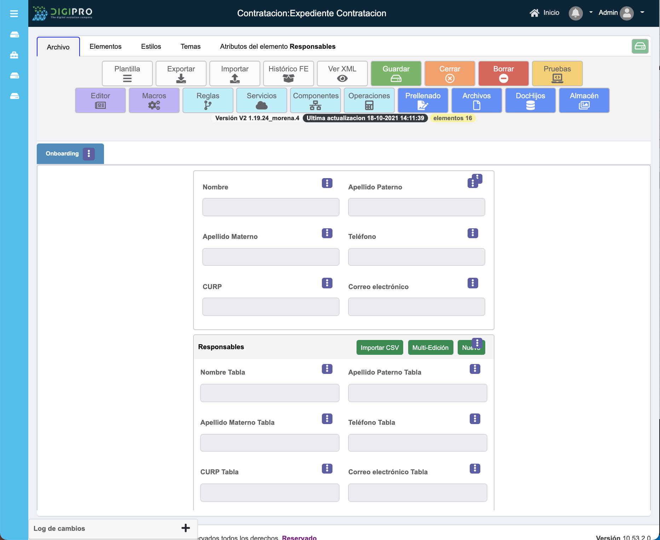660x540 pixels.
Task: Expand the Log de cambios panel
Action: 185,528
